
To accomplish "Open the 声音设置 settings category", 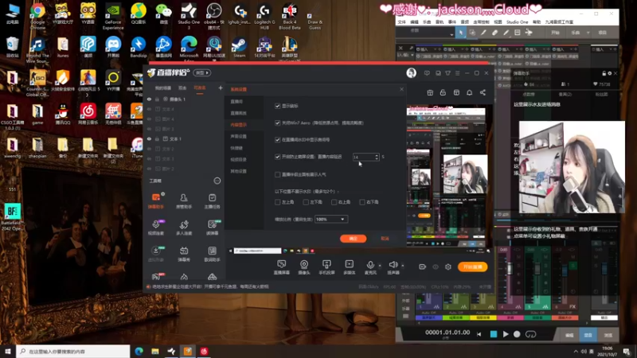I will click(x=238, y=136).
